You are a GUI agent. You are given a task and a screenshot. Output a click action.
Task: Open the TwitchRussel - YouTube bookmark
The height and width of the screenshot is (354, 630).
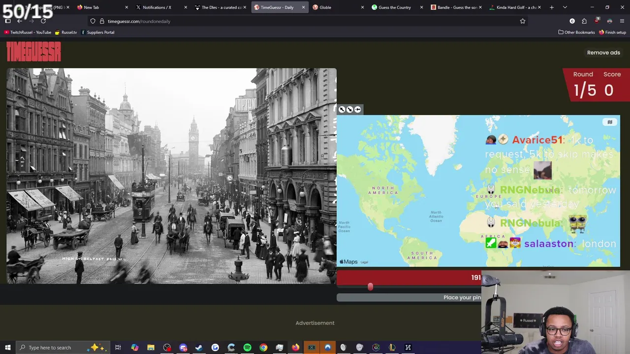pyautogui.click(x=28, y=32)
